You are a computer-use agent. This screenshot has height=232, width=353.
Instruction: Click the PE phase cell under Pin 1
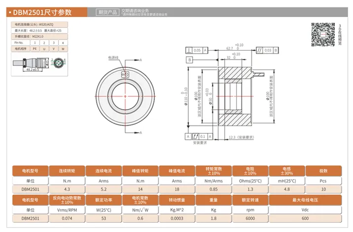pos(35,49)
